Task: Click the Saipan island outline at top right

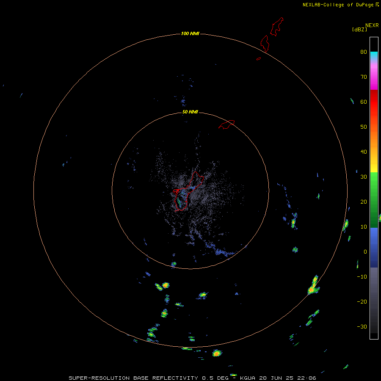Action: [277, 27]
